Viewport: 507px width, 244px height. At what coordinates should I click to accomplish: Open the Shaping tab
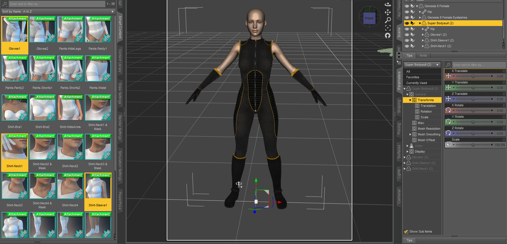pyautogui.click(x=399, y=106)
